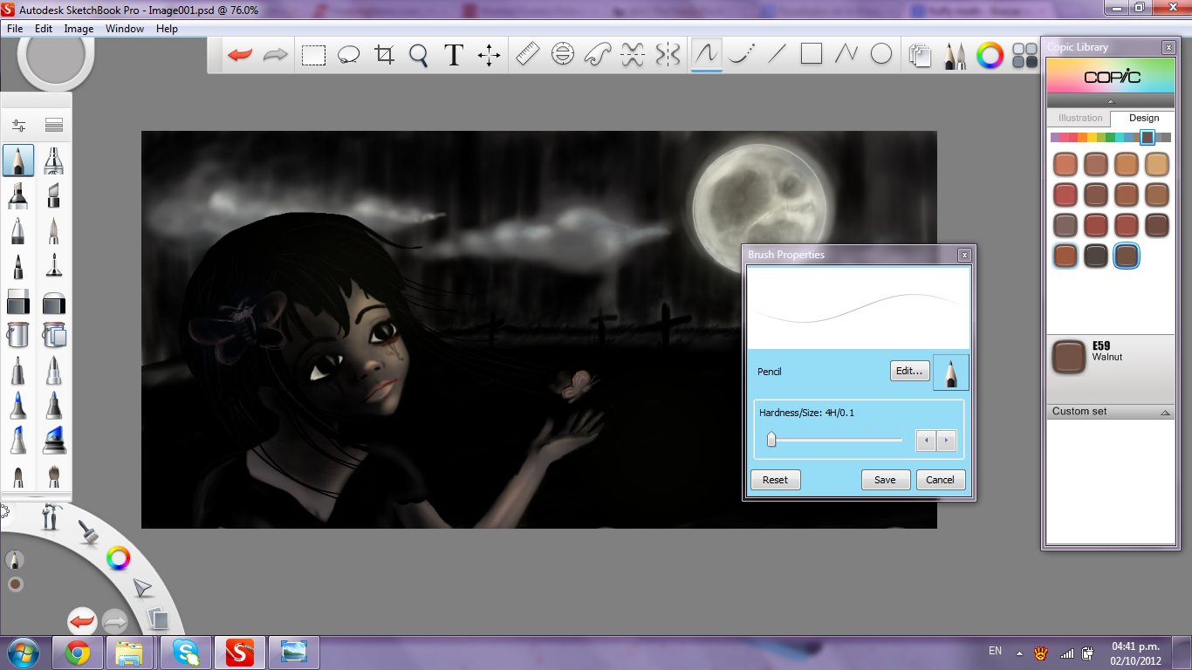Pick the Chisel tip pen brush

tap(54, 195)
